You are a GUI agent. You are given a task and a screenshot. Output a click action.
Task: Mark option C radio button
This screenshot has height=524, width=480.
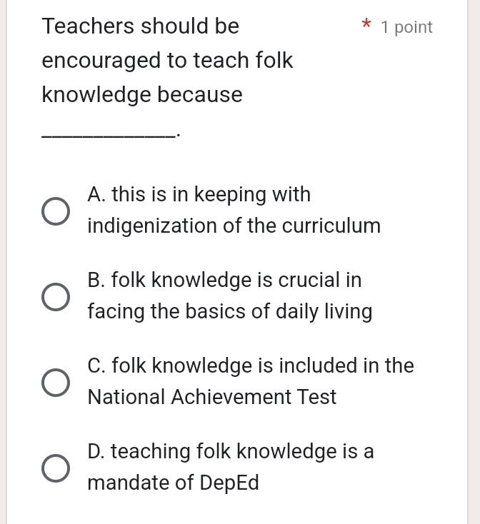pyautogui.click(x=56, y=383)
